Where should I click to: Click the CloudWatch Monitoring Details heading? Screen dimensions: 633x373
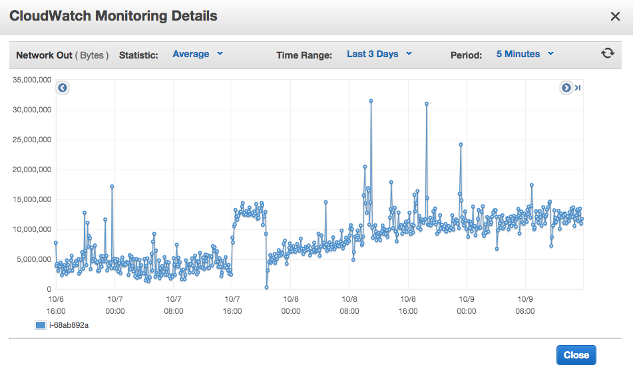[113, 16]
